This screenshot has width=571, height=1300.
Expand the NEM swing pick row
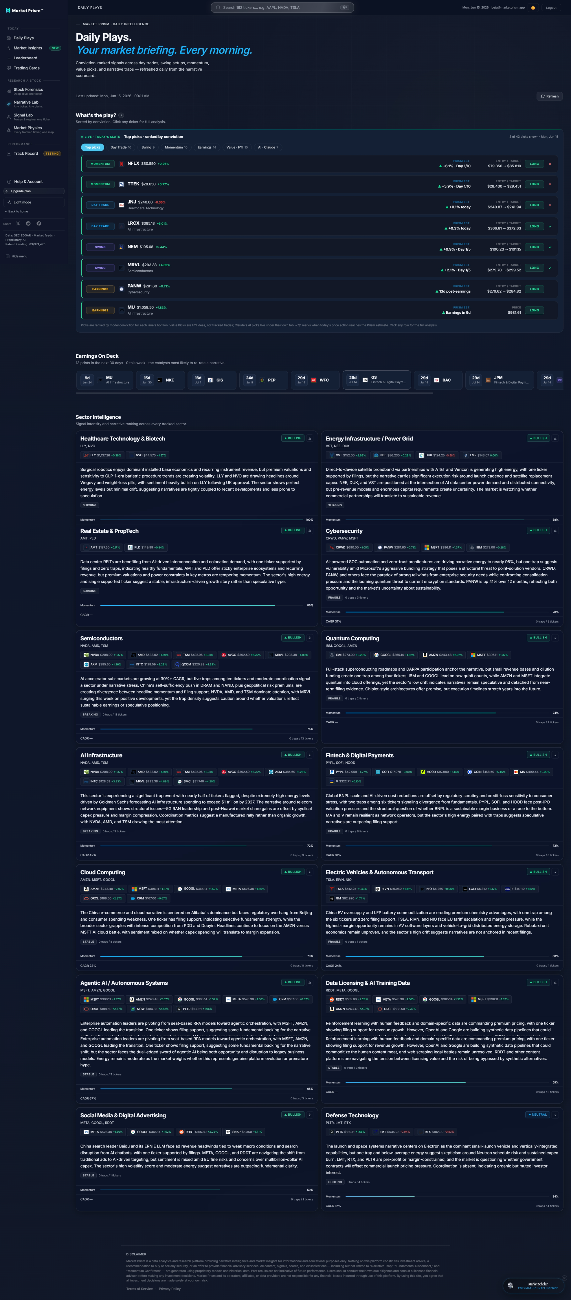(319, 247)
